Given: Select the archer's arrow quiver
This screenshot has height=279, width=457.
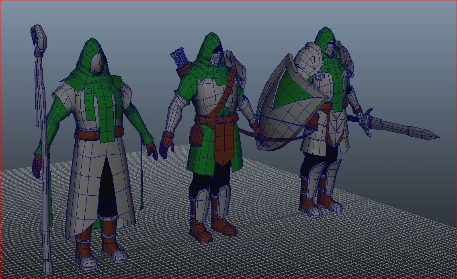Looking at the screenshot, I should [x=181, y=62].
